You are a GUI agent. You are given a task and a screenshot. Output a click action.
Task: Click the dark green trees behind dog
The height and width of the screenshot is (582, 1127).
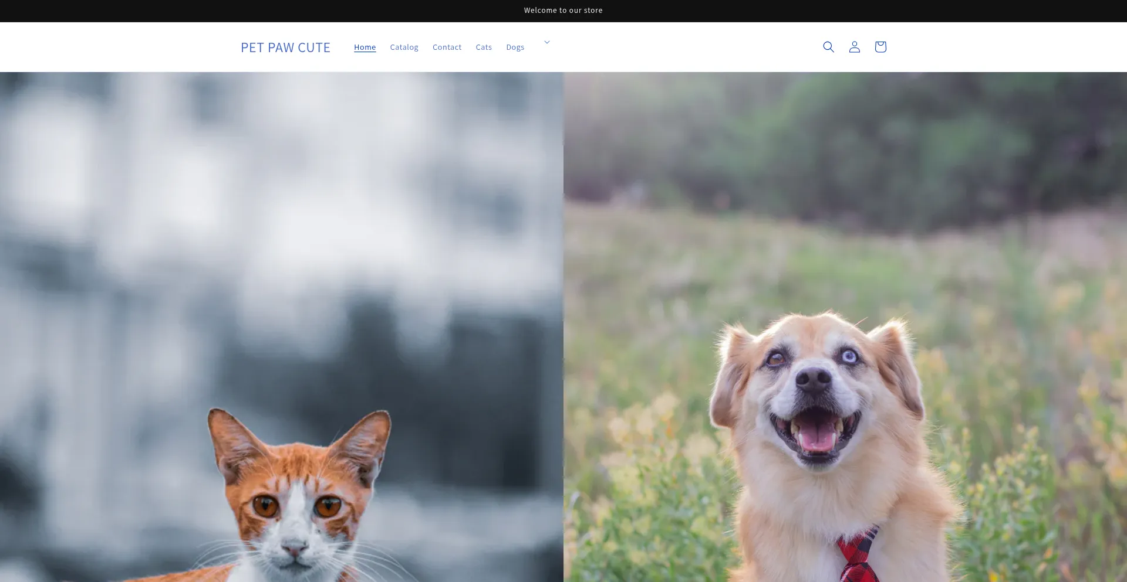coord(880,135)
